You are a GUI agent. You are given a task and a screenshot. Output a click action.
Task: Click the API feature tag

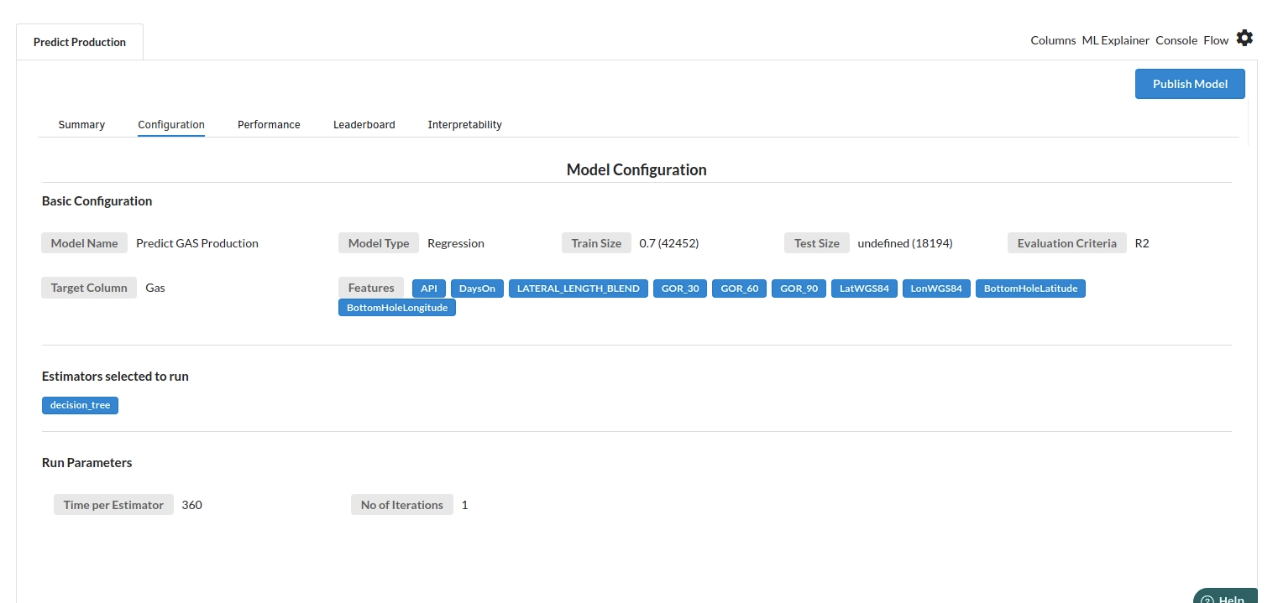(428, 289)
